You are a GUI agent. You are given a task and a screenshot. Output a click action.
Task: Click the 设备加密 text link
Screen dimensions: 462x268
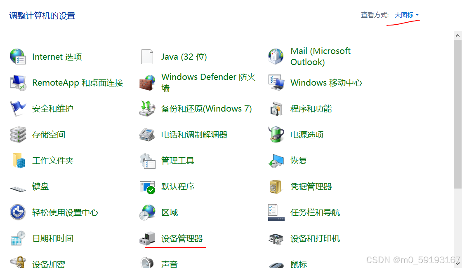(x=49, y=264)
